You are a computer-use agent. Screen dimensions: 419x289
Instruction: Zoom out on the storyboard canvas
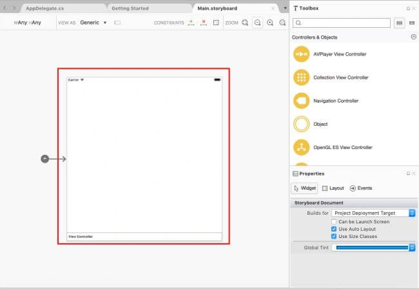point(258,23)
